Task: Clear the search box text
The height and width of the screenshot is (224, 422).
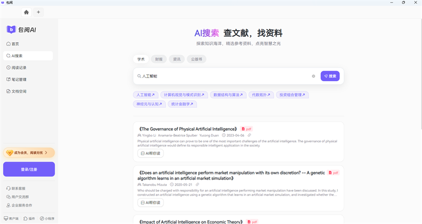Action: click(x=313, y=76)
